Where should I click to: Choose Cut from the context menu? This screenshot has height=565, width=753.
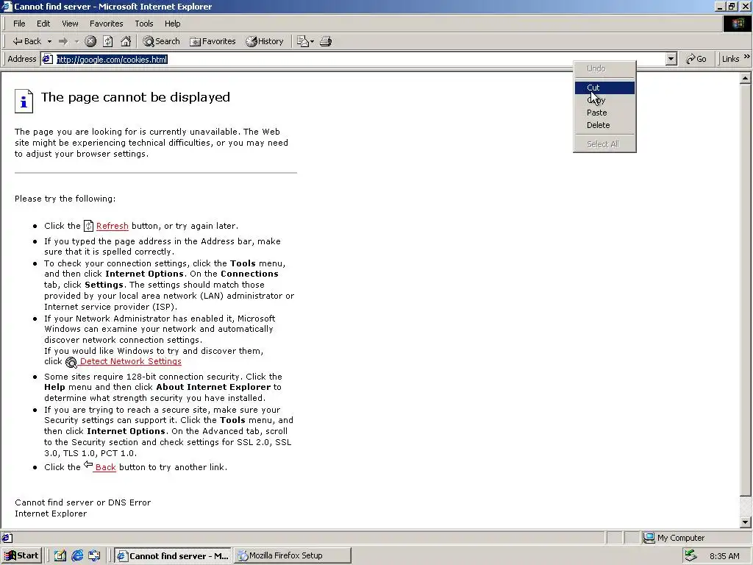tap(604, 88)
